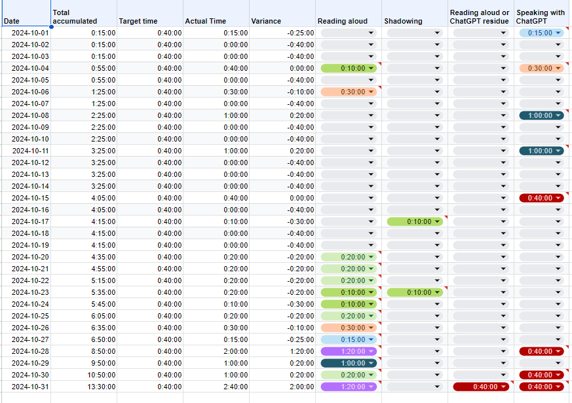Select the Reading aloud header cell
Screen dimensions: 572x403
click(349, 14)
